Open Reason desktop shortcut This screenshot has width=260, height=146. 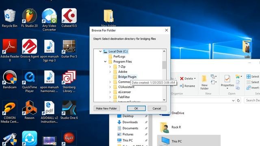[x=30, y=110]
